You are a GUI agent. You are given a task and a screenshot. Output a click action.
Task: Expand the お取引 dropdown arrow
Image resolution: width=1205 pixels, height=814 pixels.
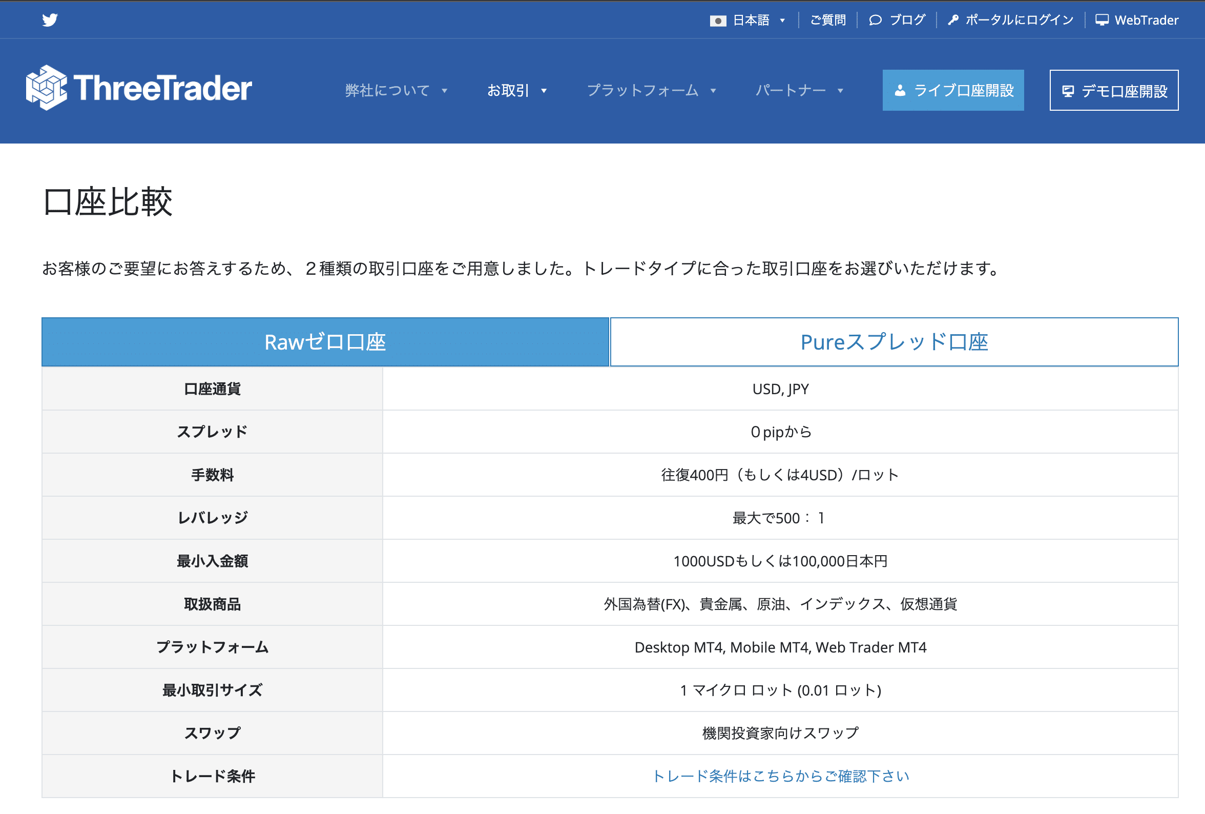coord(544,91)
